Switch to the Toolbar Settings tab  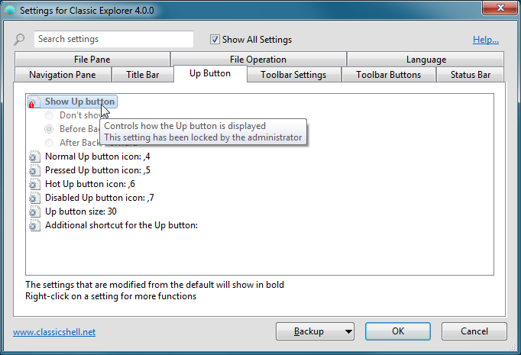[293, 75]
